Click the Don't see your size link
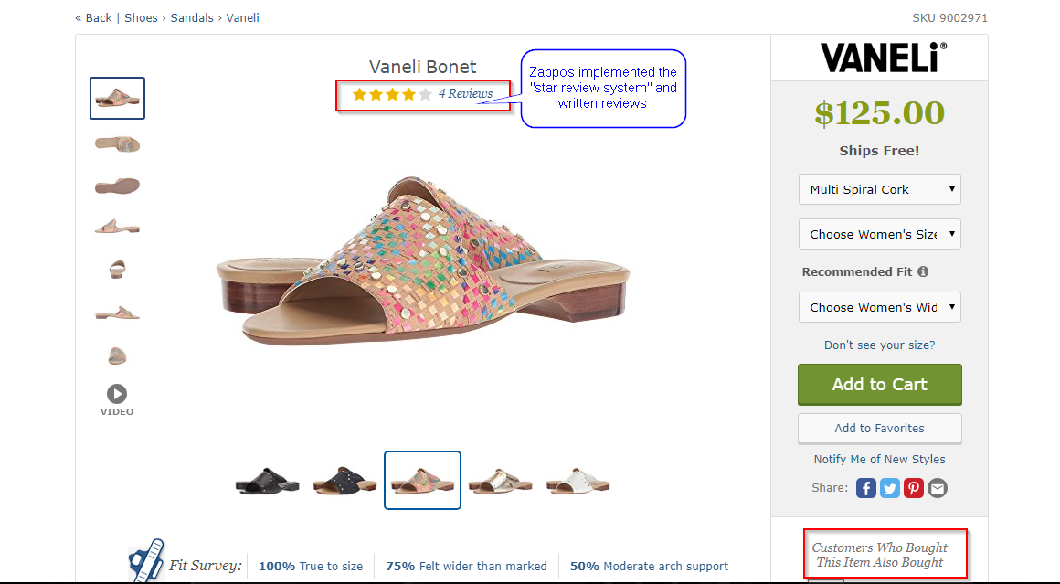 [x=879, y=345]
